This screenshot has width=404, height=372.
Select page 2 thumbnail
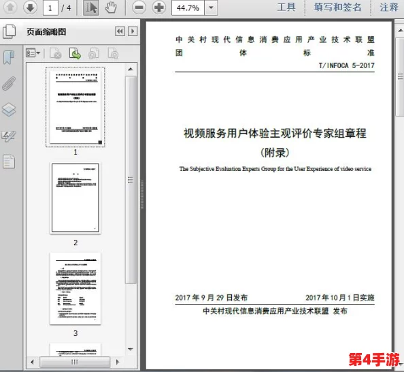75,198
